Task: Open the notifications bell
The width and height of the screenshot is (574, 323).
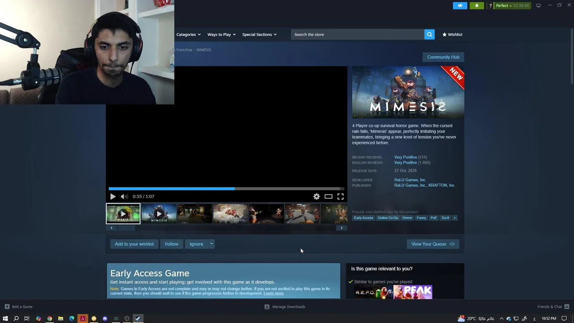Action: coord(477,5)
